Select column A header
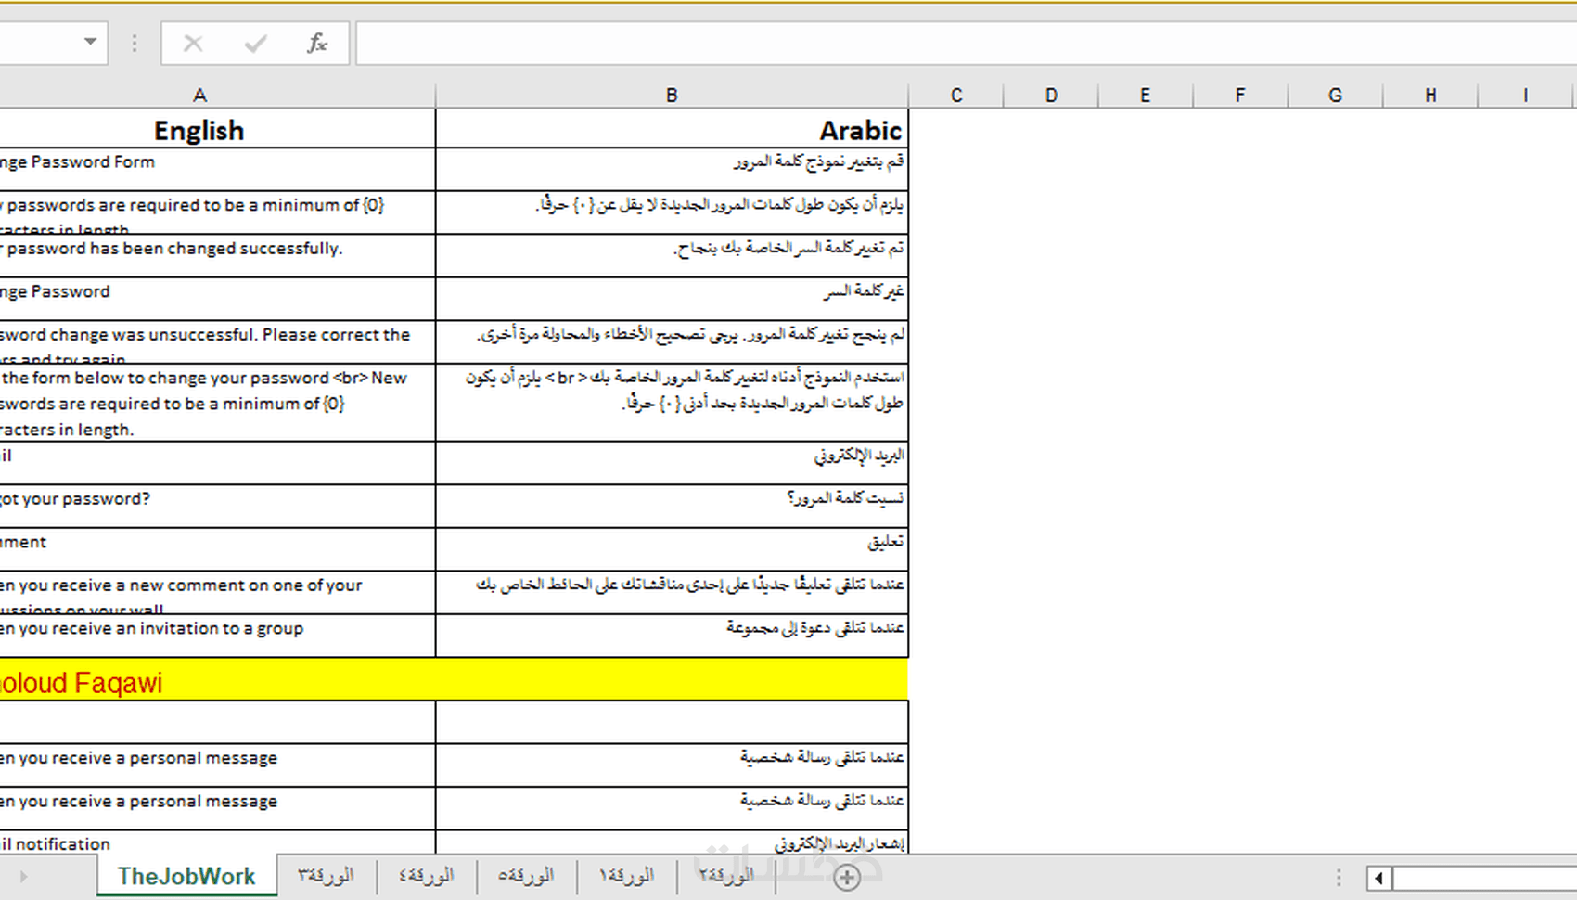Screen dimensions: 1577x900 199,96
